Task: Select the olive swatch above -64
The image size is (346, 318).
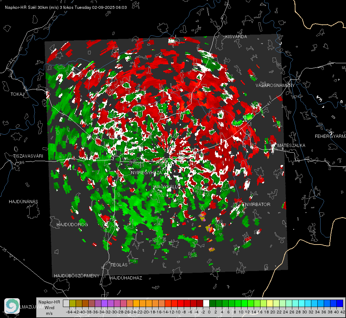Action: tap(72, 303)
